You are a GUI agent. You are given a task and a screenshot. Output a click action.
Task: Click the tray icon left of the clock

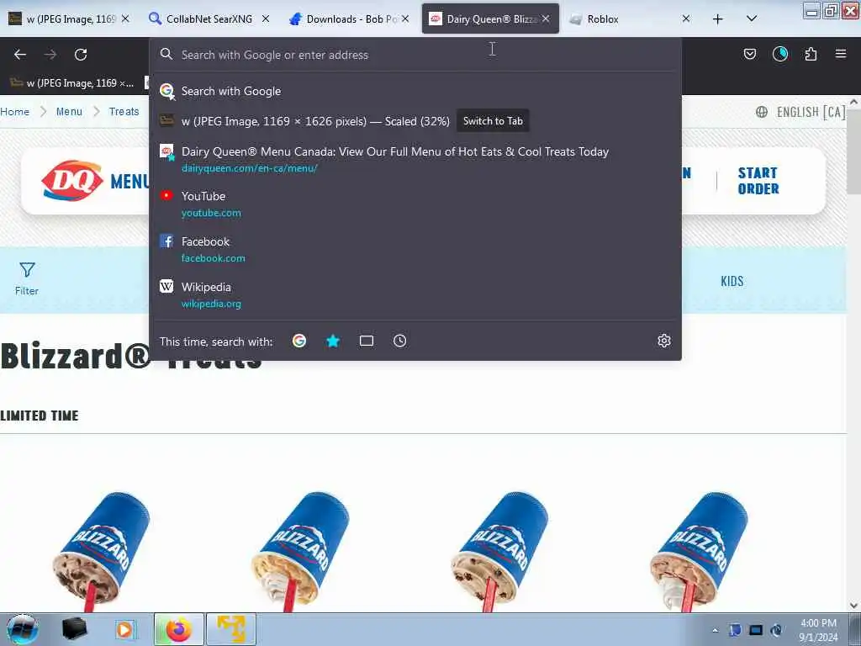coord(776,630)
